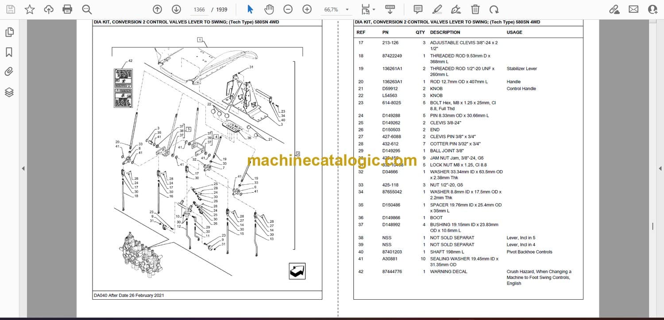Screen dimensions: 664x320
Task: Click the page number field showing 1366
Action: click(199, 9)
